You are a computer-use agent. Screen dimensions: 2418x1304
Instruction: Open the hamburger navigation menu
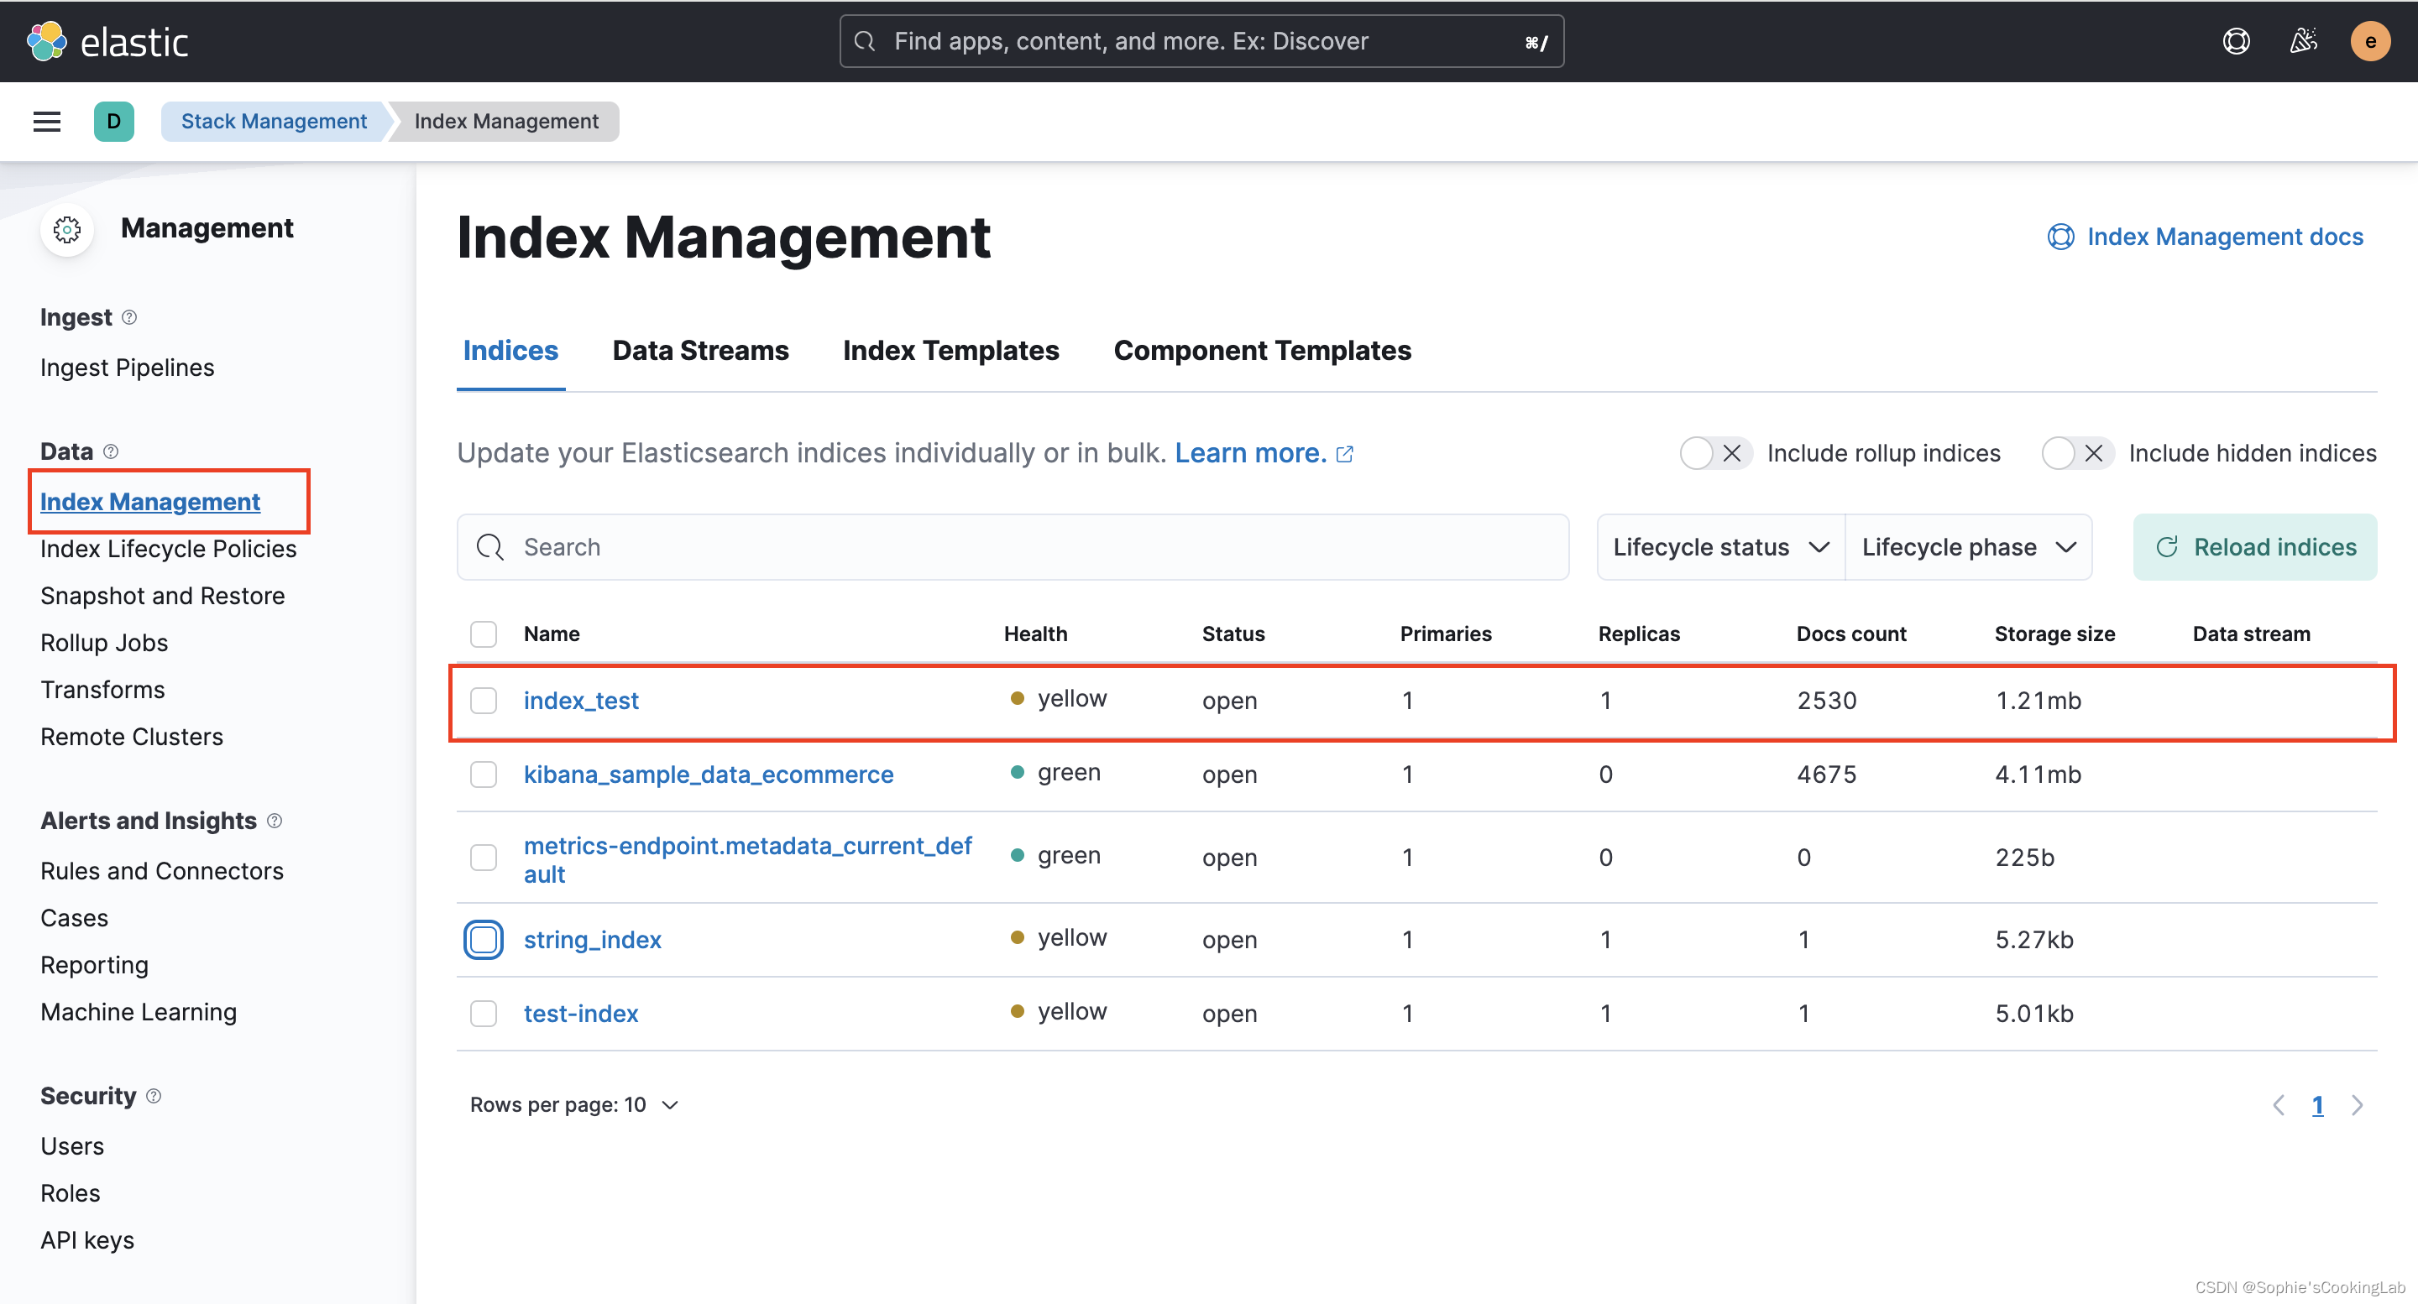47,121
